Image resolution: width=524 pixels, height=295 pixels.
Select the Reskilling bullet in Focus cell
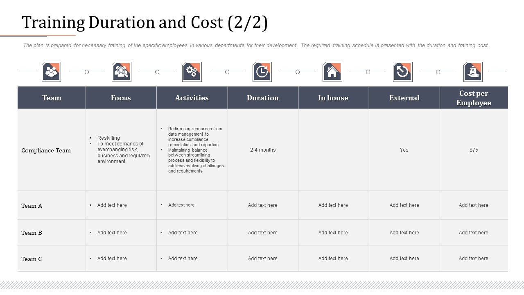pyautogui.click(x=108, y=138)
